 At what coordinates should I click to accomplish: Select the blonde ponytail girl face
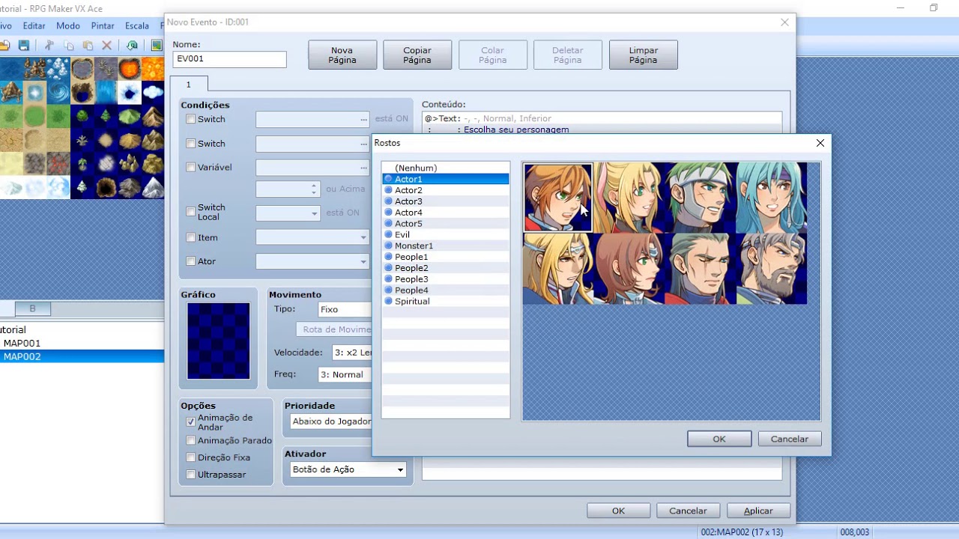pos(629,198)
